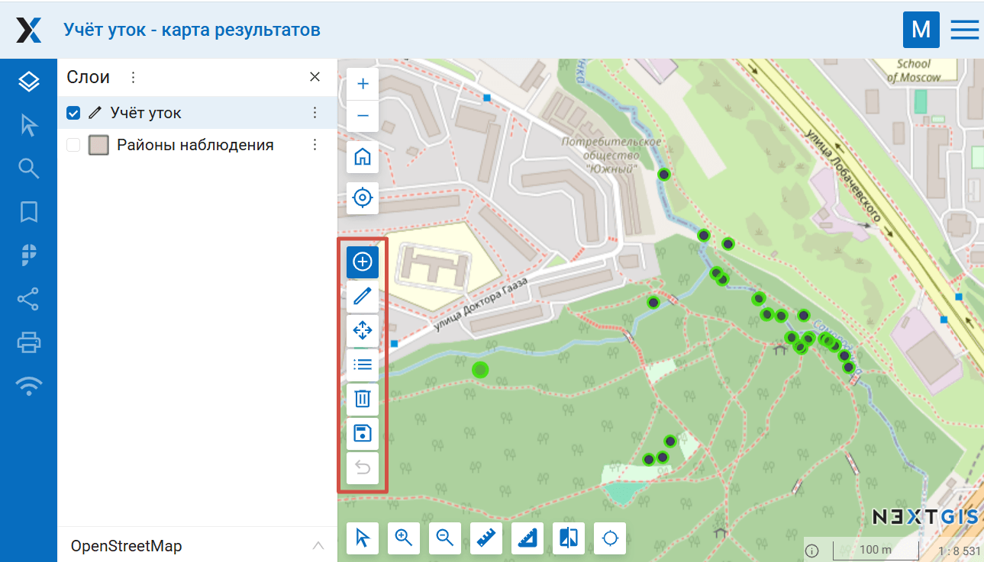984x562 pixels.
Task: Click the trash delete feature icon
Action: [x=363, y=399]
